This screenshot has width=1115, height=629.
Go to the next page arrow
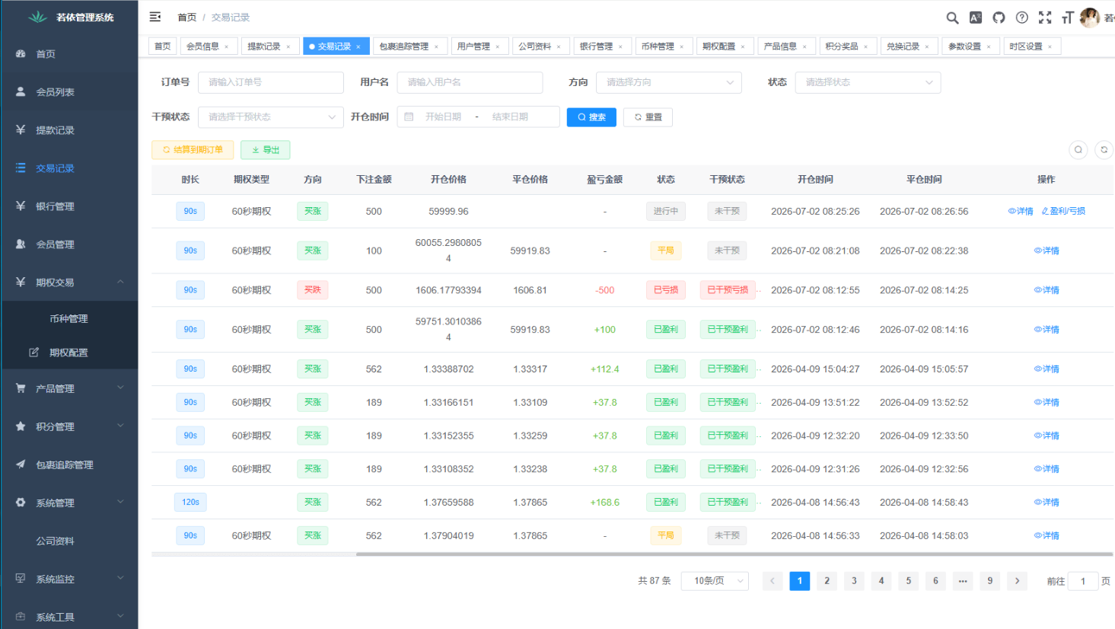tap(1017, 581)
